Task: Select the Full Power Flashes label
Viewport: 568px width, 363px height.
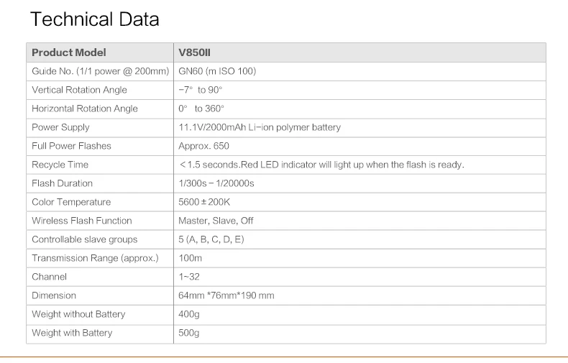Action: (x=71, y=146)
